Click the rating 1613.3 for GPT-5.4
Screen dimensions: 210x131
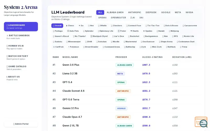click(x=146, y=82)
